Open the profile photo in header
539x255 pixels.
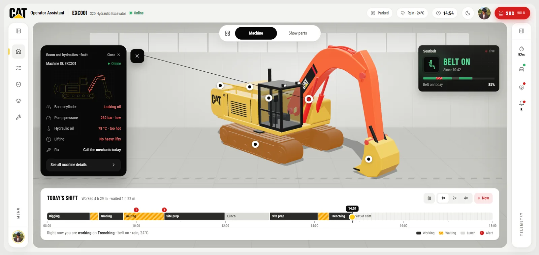tap(484, 13)
